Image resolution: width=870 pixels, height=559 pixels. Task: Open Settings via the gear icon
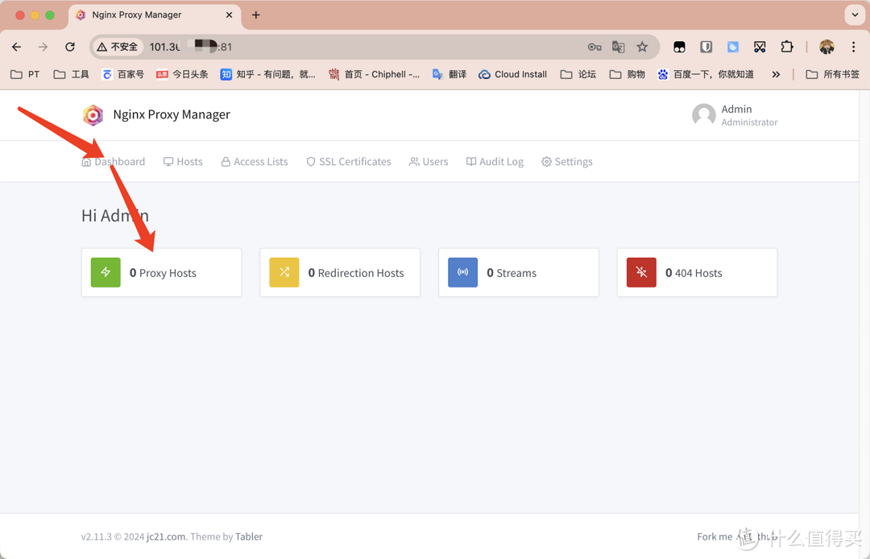[x=545, y=161]
